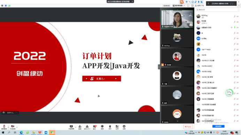Open the Windows Start menu
The height and width of the screenshot is (135, 241).
[3, 133]
